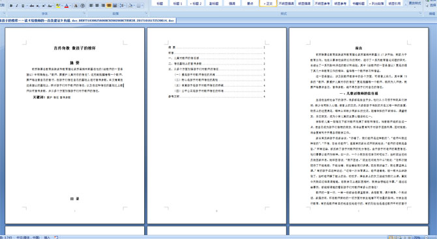Click the enclosed character icon
This screenshot has height=239, width=437.
click(x=82, y=6)
